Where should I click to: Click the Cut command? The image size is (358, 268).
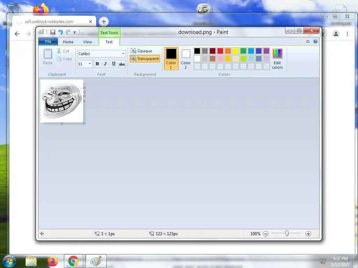pyautogui.click(x=63, y=51)
